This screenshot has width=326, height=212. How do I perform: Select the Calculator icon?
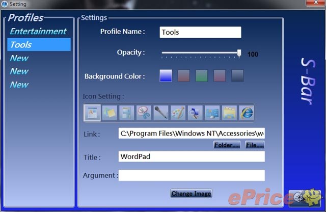coord(127,113)
